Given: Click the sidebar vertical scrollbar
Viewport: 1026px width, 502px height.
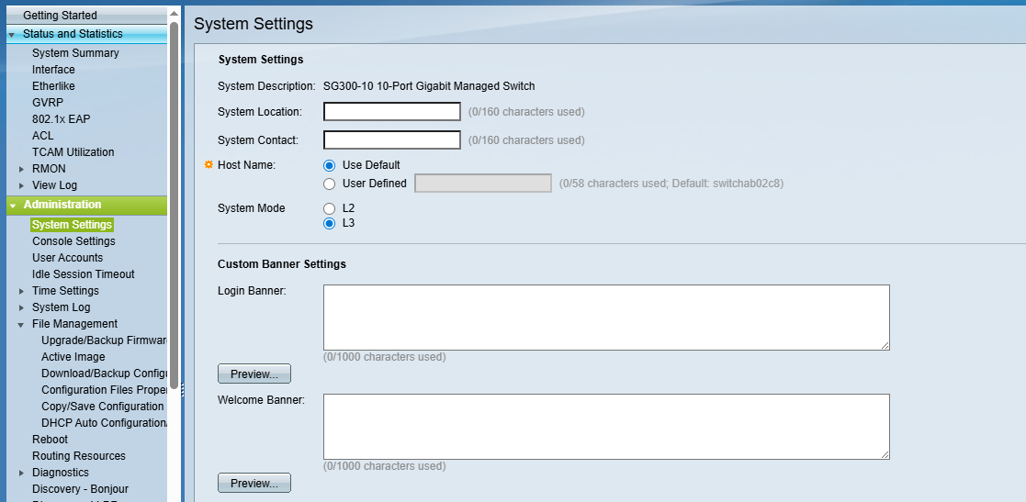Looking at the screenshot, I should [174, 202].
